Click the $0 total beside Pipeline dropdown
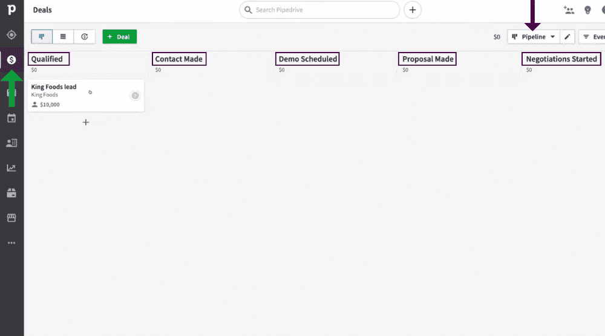This screenshot has width=605, height=336. click(x=497, y=37)
